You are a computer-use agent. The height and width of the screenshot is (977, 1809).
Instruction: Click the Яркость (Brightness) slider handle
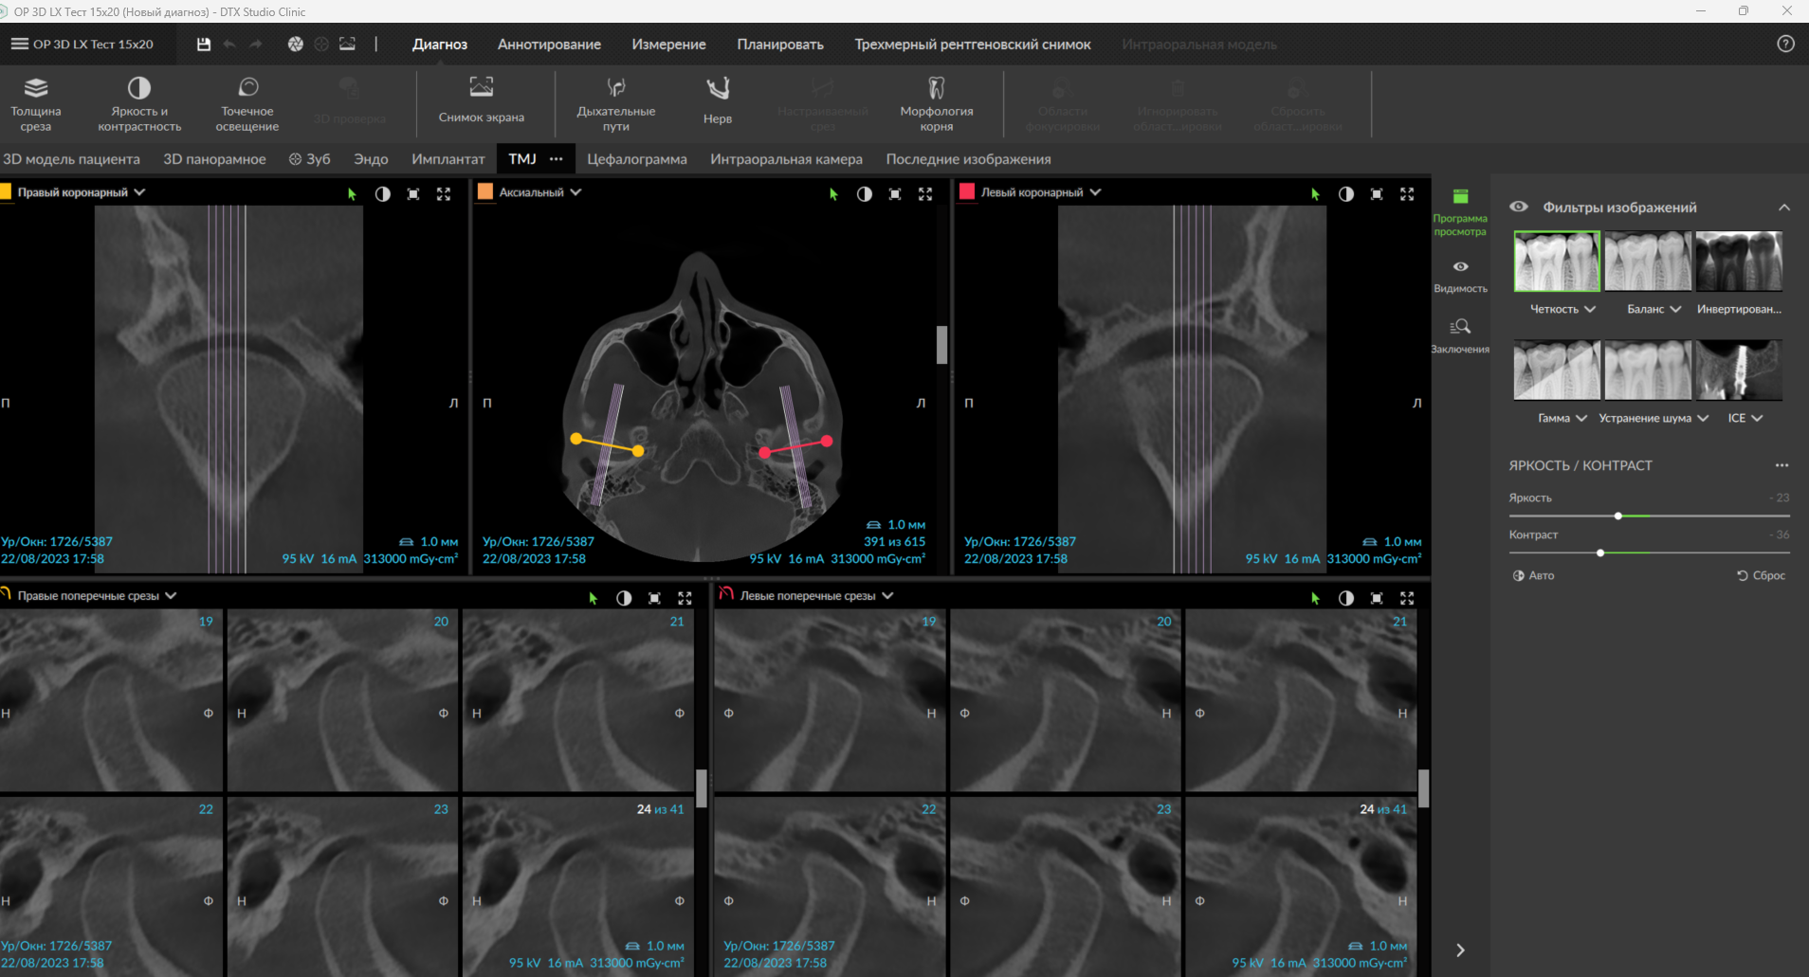pyautogui.click(x=1618, y=516)
